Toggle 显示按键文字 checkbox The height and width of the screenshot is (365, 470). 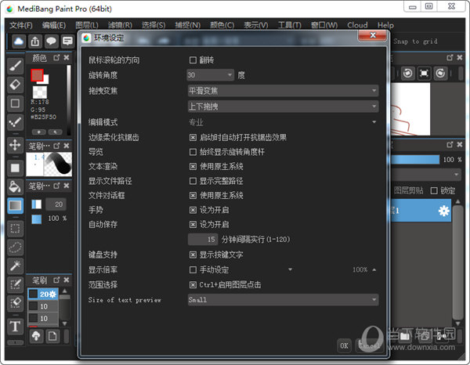tap(193, 255)
